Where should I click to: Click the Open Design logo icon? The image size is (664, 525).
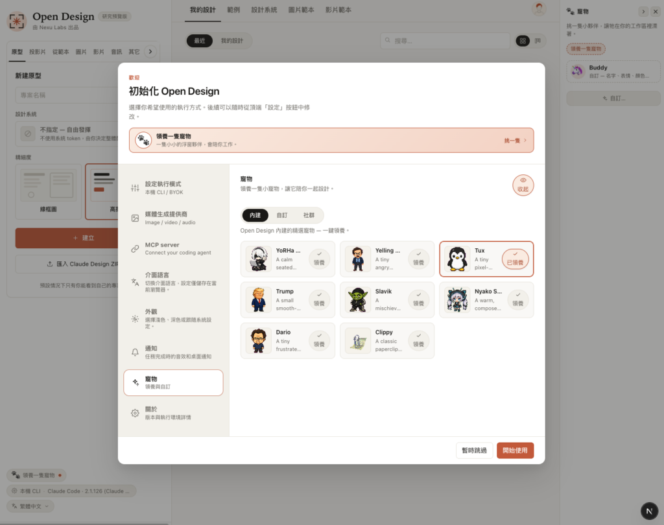click(x=17, y=21)
